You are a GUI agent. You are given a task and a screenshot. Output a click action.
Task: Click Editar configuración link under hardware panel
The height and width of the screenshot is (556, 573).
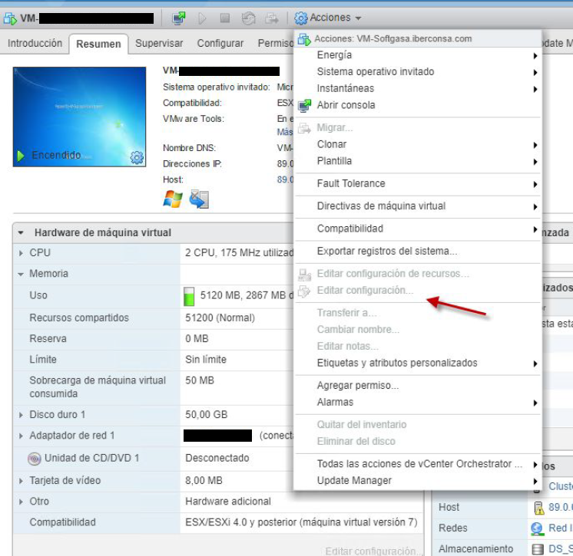point(373,551)
